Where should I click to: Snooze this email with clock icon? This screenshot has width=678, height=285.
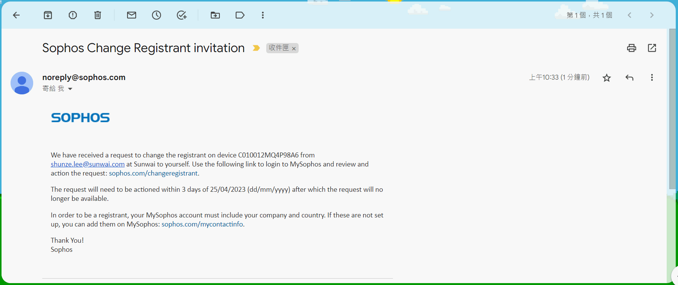coord(156,15)
